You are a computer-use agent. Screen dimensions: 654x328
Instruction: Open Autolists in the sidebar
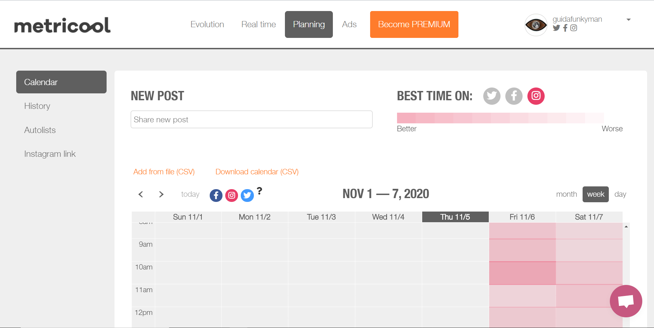(x=40, y=130)
